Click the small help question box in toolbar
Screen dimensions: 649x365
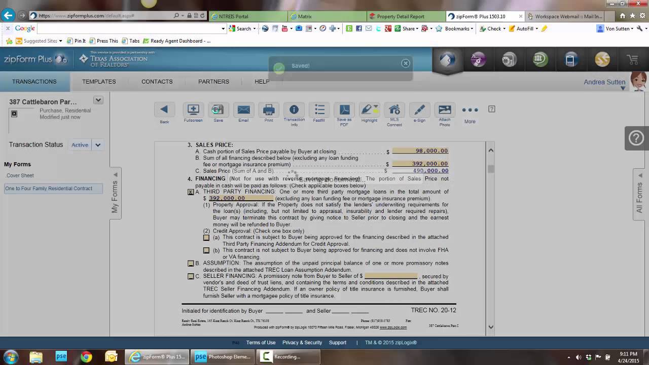point(491,109)
